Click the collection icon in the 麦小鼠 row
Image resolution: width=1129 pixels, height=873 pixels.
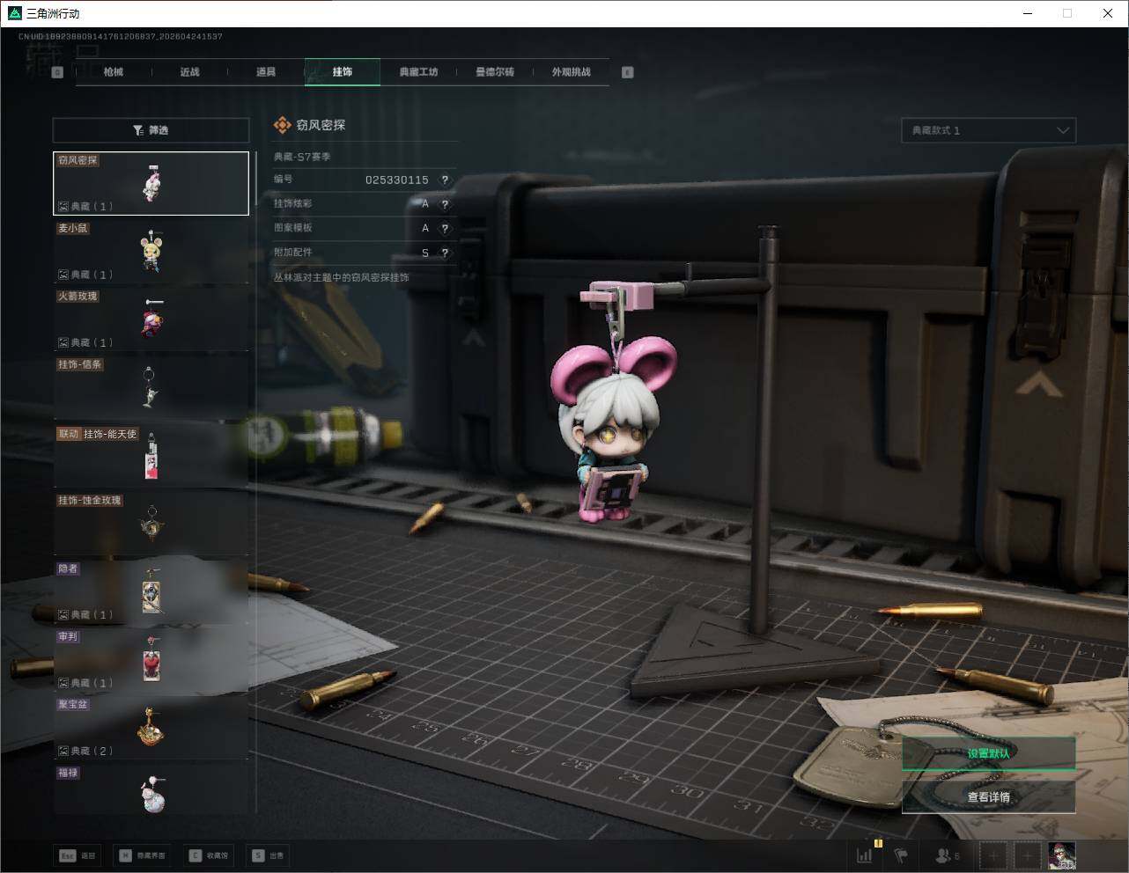coord(63,275)
